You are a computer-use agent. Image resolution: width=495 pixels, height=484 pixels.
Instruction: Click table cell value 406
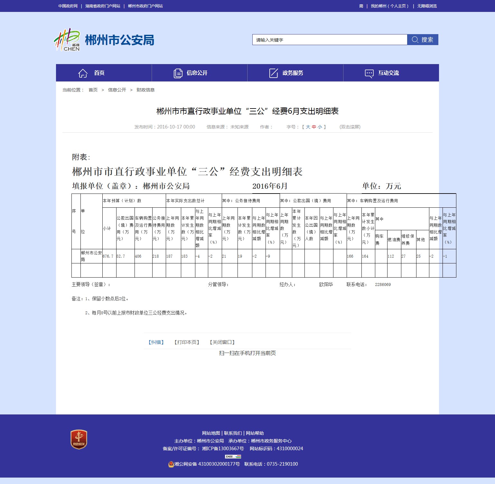click(x=138, y=256)
